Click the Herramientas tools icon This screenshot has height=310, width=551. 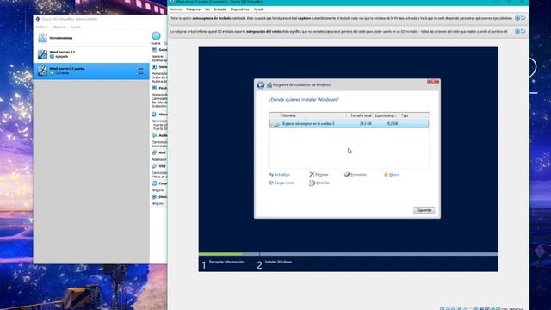point(42,38)
